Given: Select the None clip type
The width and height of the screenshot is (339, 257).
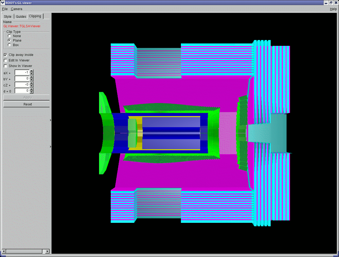Looking at the screenshot, I should [10, 36].
